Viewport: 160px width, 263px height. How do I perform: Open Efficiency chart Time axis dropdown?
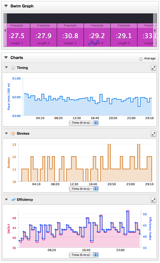coord(84,255)
